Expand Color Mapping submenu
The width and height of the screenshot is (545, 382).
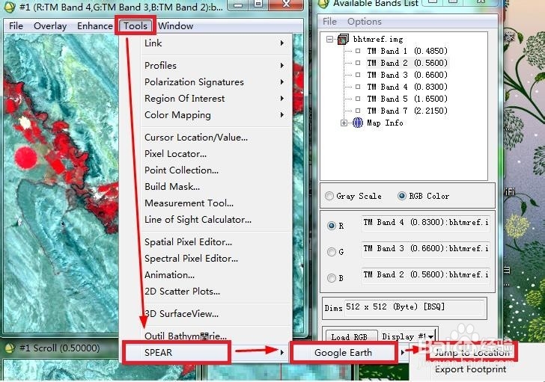click(x=216, y=115)
